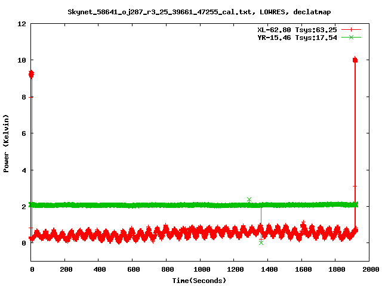Click the x-axis tick label 400
The width and height of the screenshot is (382, 286).
tap(99, 270)
